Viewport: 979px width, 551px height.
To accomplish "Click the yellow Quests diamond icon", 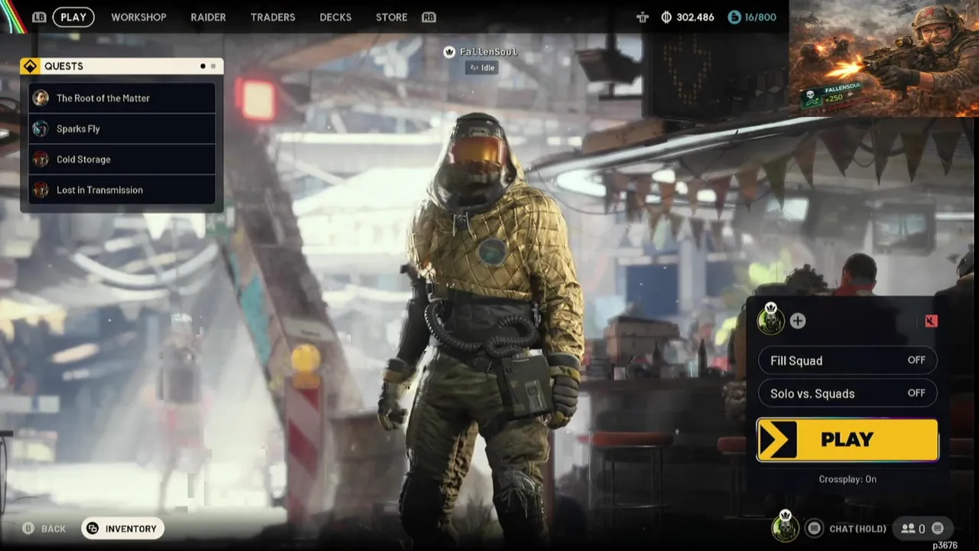I will 30,66.
